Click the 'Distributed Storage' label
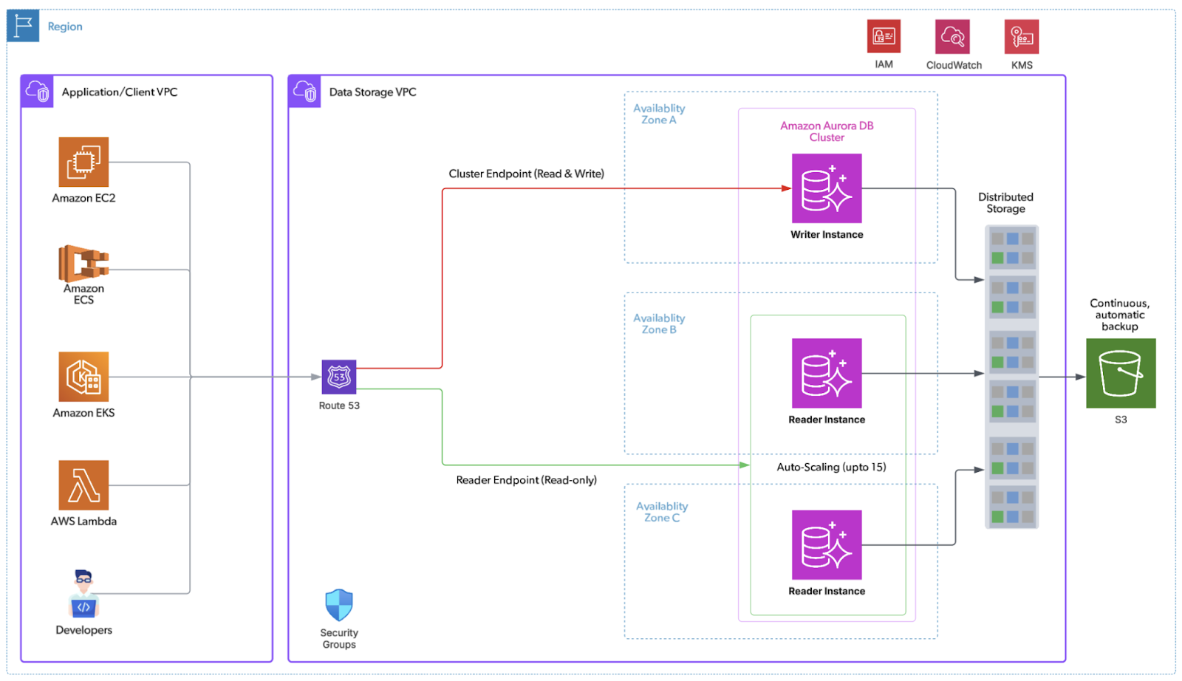This screenshot has height=681, width=1182. click(1005, 202)
